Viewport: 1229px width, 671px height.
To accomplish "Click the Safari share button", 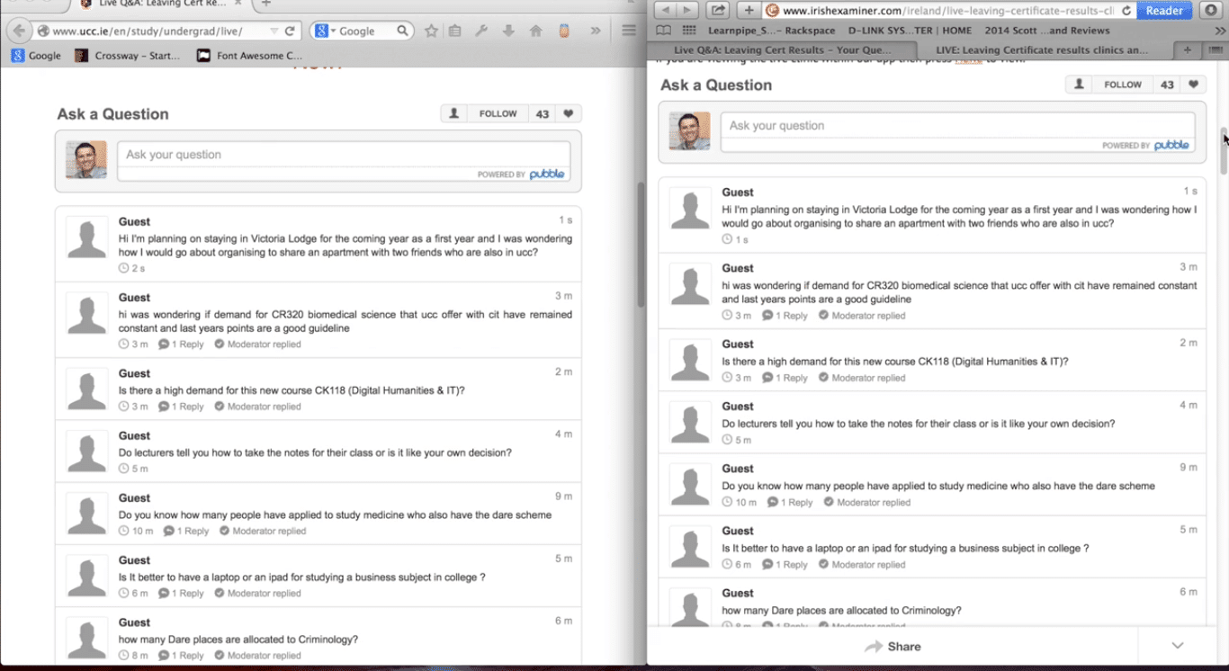I will pos(718,10).
